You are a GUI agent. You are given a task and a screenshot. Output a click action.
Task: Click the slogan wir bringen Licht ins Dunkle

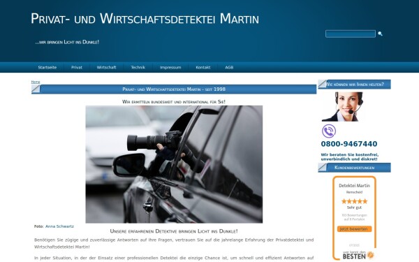[x=67, y=42]
